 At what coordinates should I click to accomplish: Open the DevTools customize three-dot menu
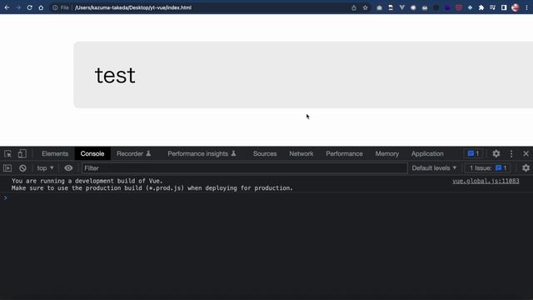511,153
